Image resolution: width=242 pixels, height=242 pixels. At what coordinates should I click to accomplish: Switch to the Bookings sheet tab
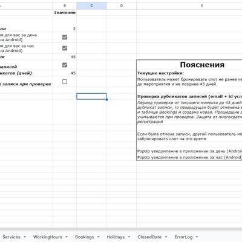85,237
